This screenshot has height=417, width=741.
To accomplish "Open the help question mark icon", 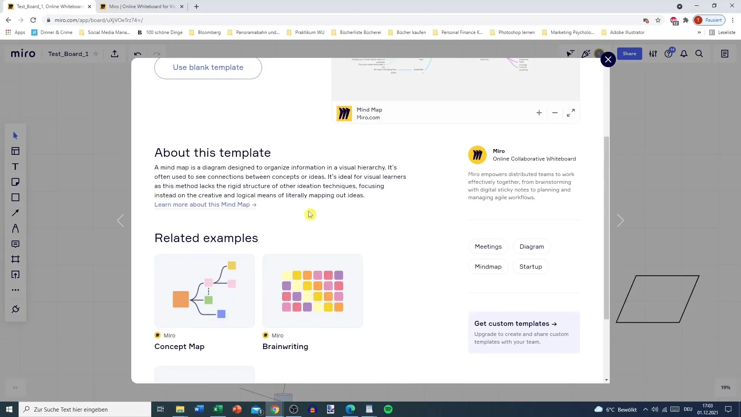I will click(668, 54).
